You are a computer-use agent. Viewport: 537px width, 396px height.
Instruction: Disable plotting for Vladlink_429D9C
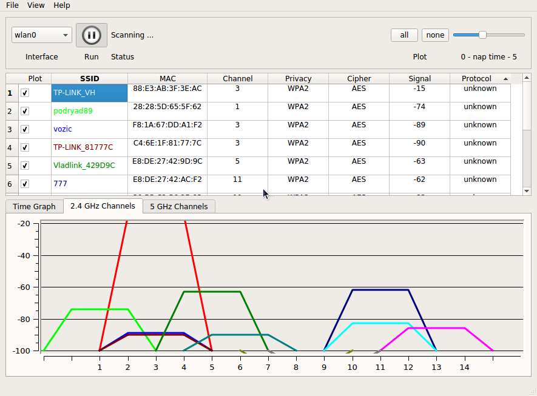pyautogui.click(x=25, y=166)
